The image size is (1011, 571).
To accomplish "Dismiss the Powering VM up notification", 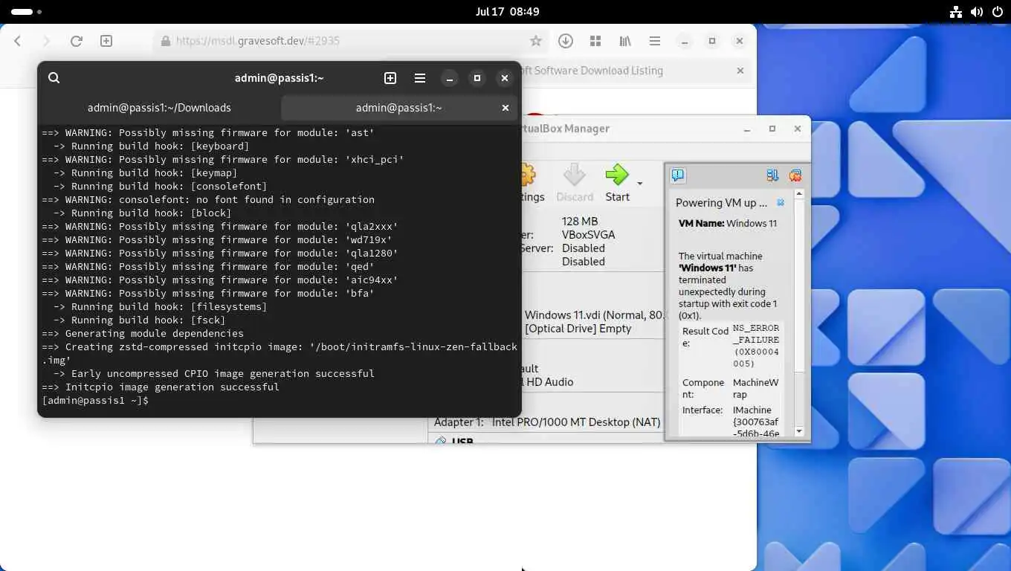I will 781,202.
